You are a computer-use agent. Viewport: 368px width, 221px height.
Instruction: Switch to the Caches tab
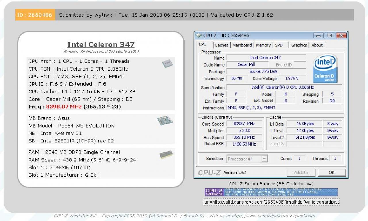[x=221, y=45]
